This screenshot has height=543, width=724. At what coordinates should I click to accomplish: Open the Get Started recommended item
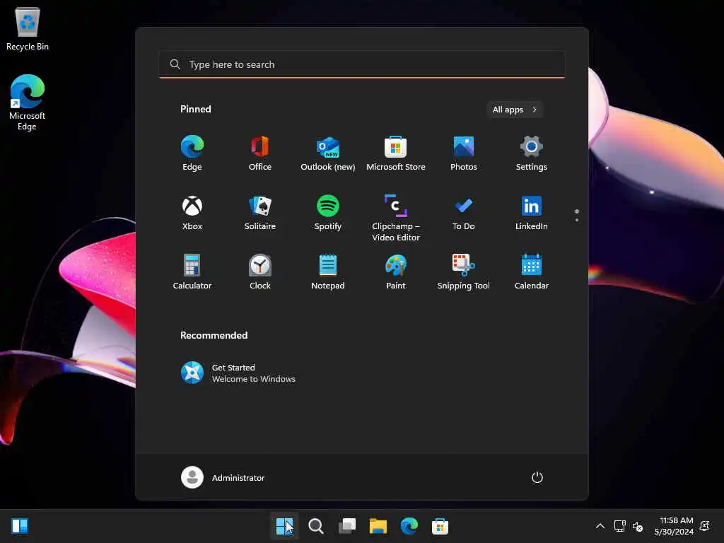click(238, 373)
